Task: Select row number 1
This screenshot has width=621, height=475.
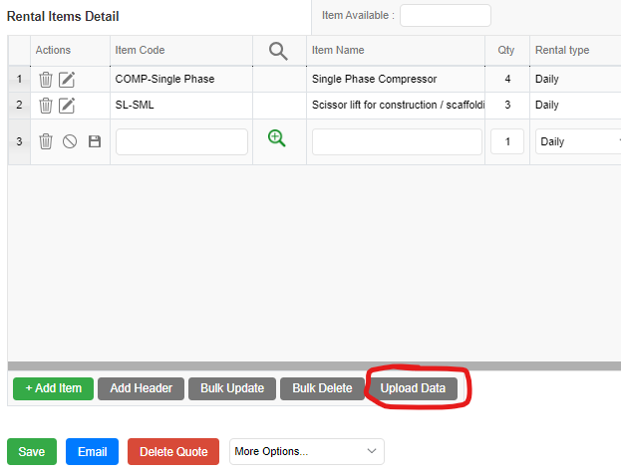Action: pos(19,79)
